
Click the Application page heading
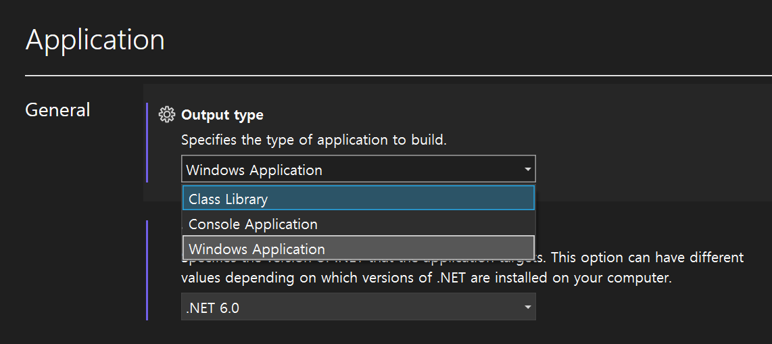click(95, 40)
